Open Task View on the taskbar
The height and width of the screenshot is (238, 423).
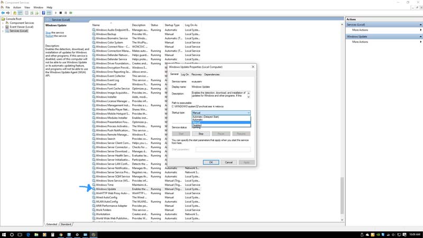pyautogui.click(x=20, y=235)
